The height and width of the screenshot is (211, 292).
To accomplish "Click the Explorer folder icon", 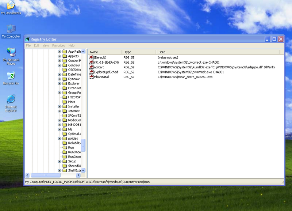I will click(x=65, y=83).
